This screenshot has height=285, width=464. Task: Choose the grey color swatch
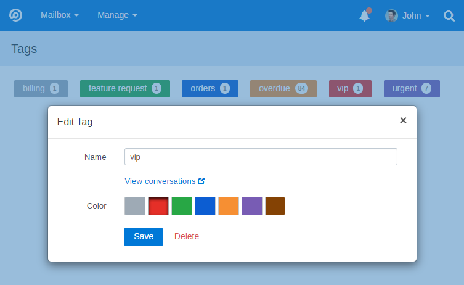[x=135, y=206]
